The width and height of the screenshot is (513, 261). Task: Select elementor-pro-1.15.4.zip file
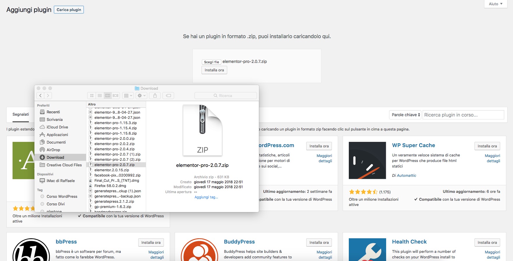pos(116,128)
